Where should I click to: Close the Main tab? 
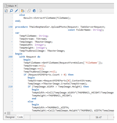pyautogui.click(x=16, y=6)
